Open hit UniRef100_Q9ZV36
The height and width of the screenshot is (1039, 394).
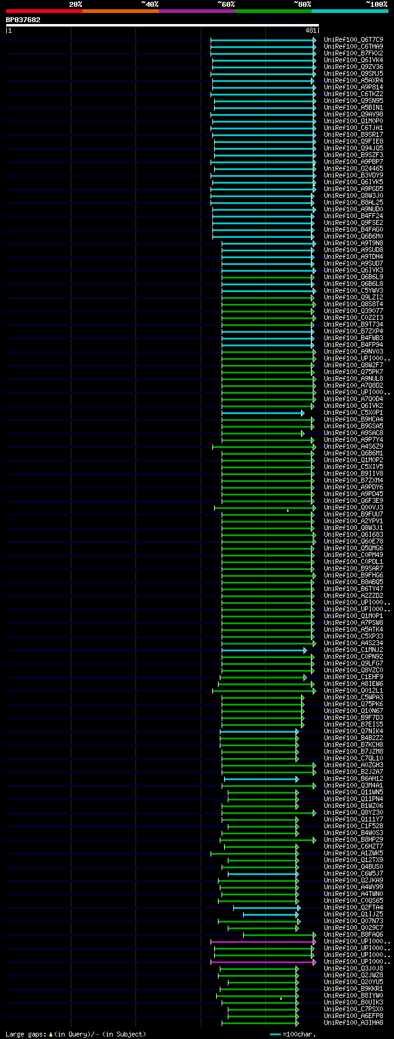(x=353, y=67)
